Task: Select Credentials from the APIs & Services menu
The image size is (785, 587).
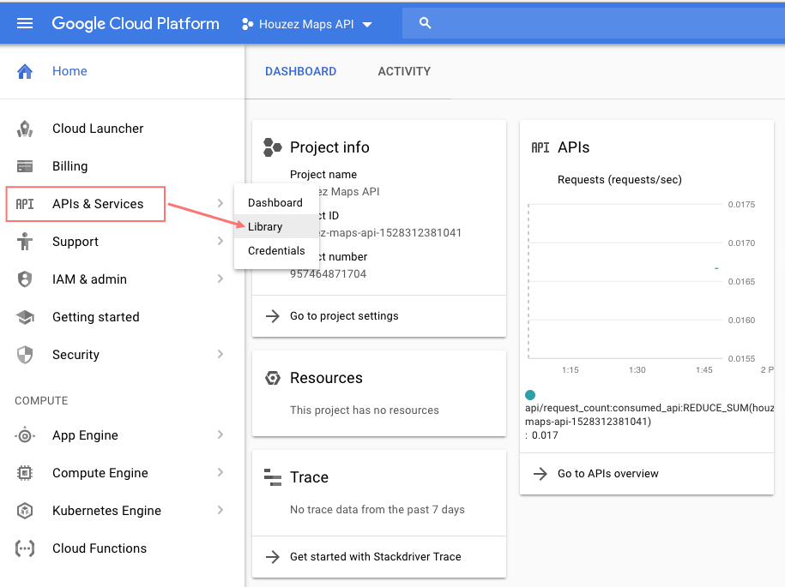Action: pyautogui.click(x=276, y=250)
